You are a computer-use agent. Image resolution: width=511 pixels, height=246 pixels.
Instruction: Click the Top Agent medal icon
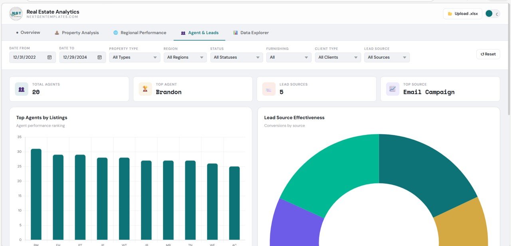[x=145, y=89]
